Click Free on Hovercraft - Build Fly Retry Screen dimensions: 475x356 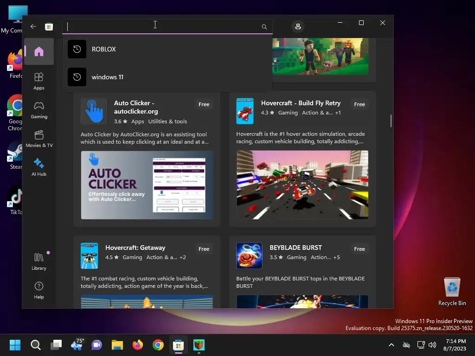click(359, 104)
